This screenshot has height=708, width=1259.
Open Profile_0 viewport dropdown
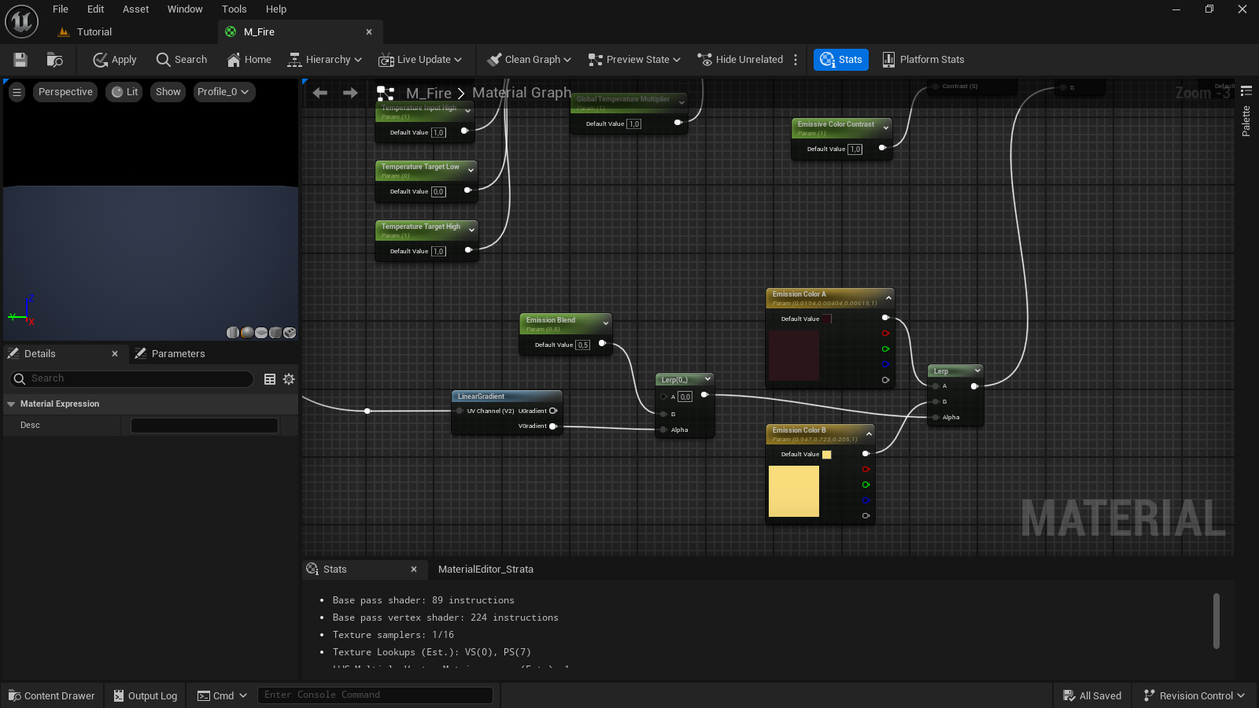pos(223,92)
